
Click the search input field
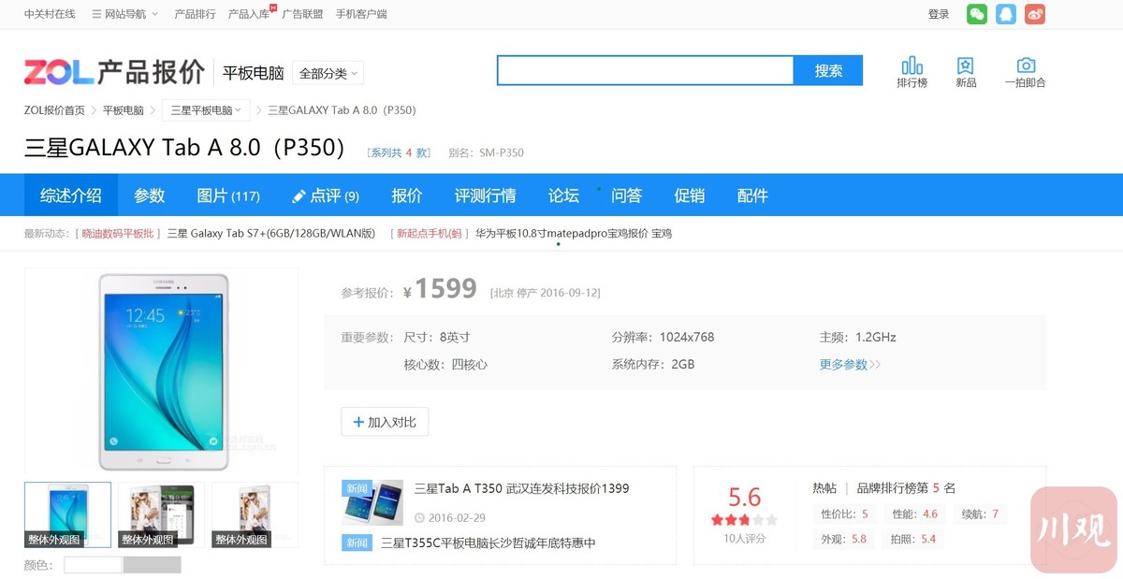click(645, 71)
